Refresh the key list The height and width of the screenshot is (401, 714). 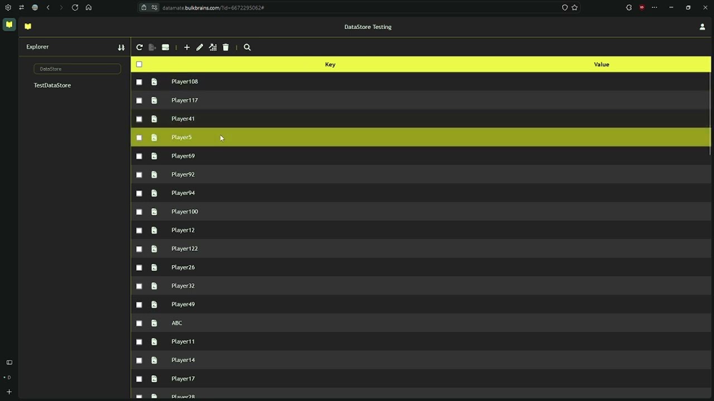[139, 47]
